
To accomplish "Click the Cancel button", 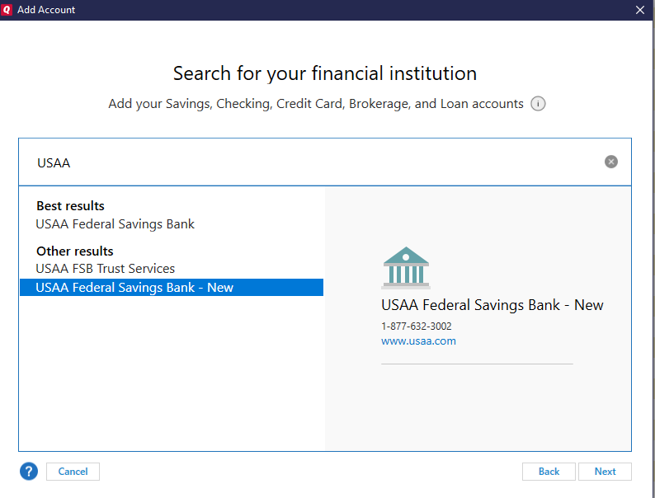I will (73, 472).
